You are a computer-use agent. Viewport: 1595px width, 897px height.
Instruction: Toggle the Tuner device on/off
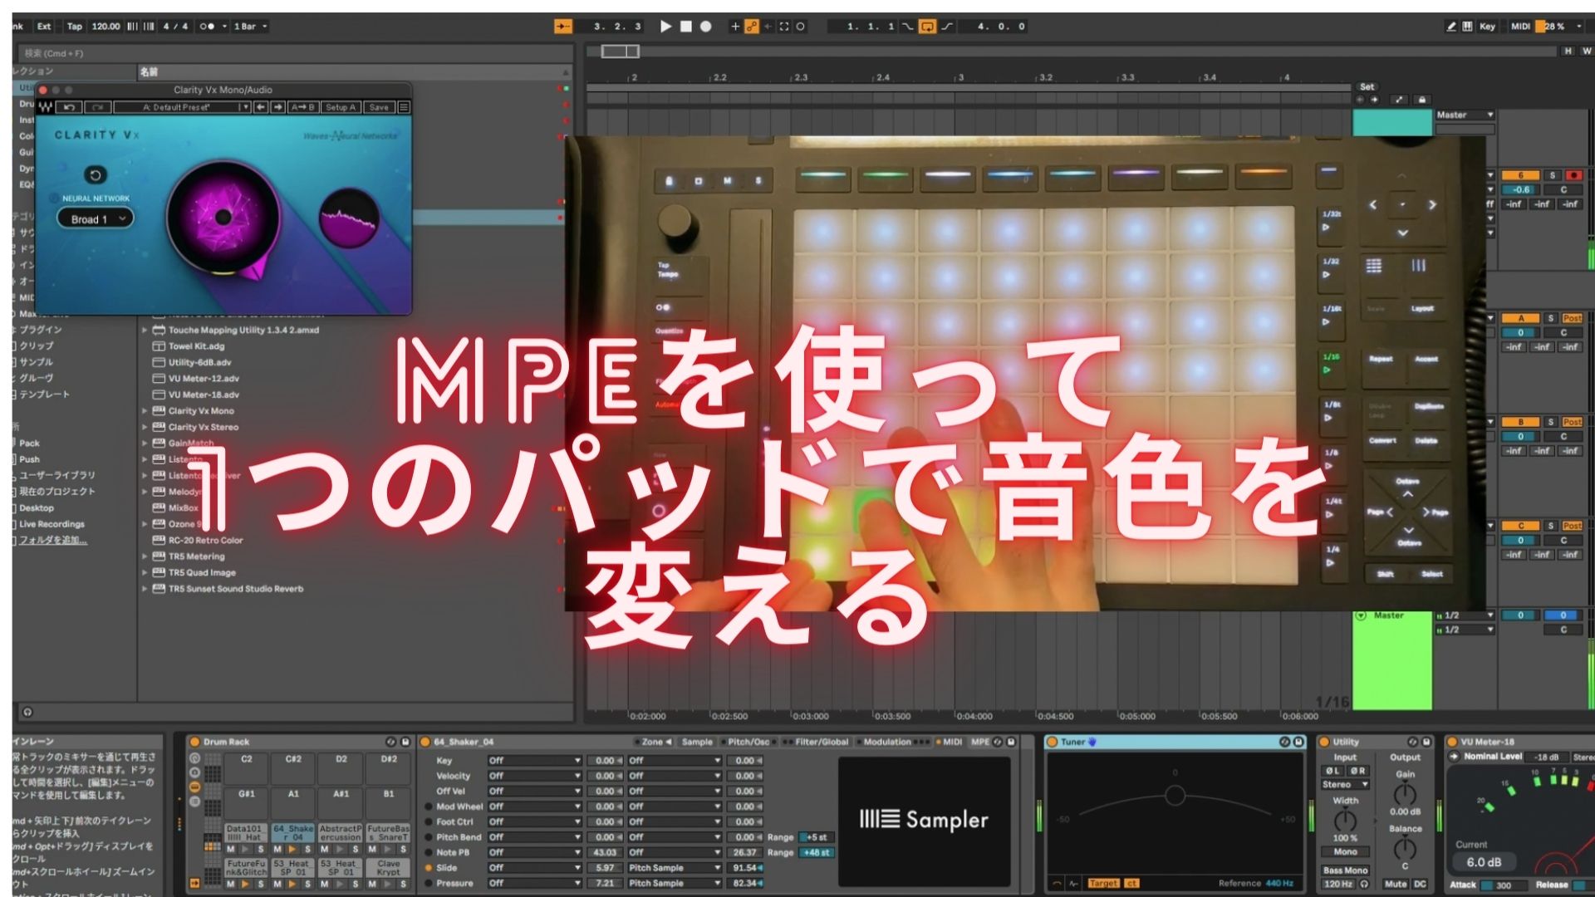tap(1052, 742)
